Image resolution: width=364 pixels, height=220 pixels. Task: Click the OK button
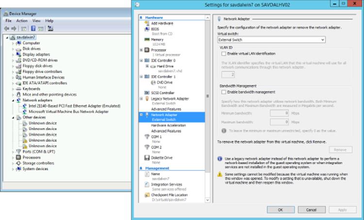pos(281,210)
